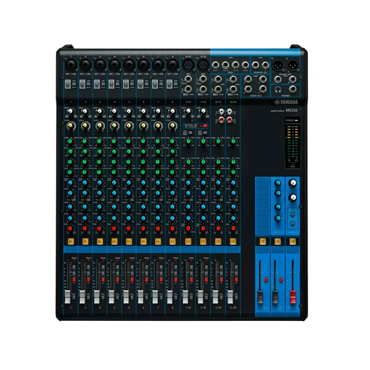Click the channel 8 PEAK LED
Image resolution: width=370 pixels, height=370 pixels.
pos(176,260)
